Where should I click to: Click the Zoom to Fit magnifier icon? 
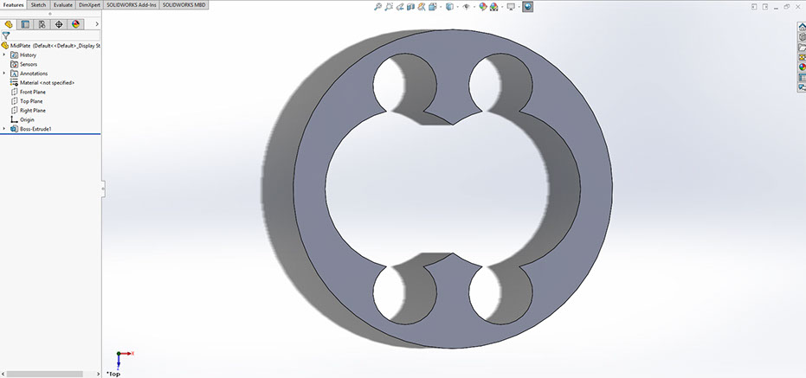(x=378, y=6)
